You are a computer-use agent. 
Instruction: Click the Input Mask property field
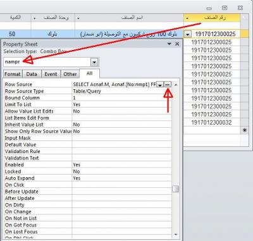[x=121, y=138]
